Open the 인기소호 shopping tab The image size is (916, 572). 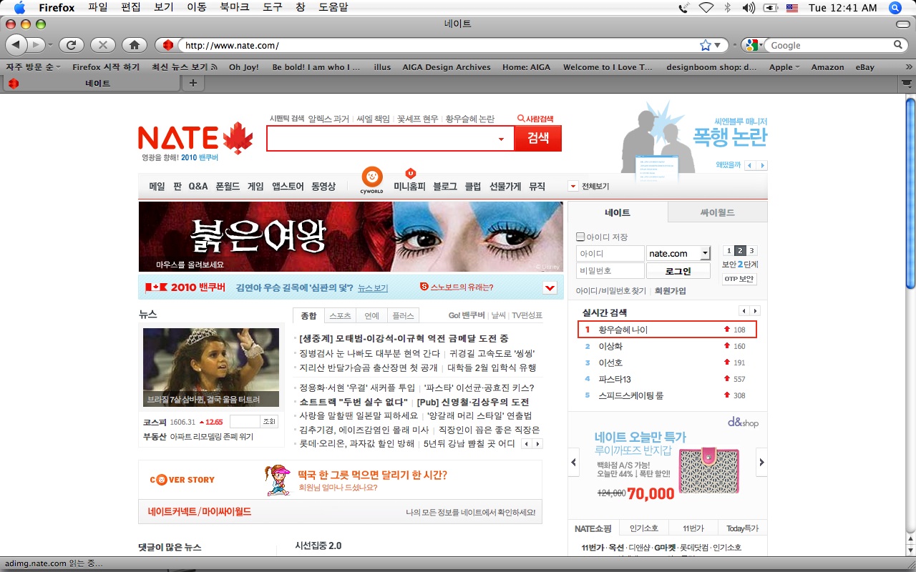643,528
